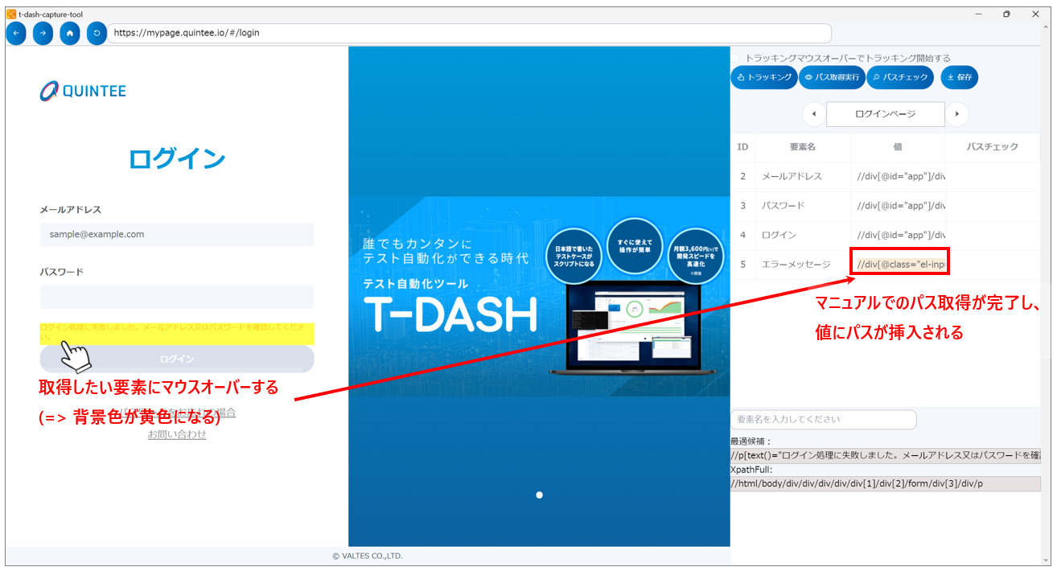Image resolution: width=1057 pixels, height=571 pixels.
Task: Focus the 要素名を入力してください input box
Action: (x=824, y=419)
